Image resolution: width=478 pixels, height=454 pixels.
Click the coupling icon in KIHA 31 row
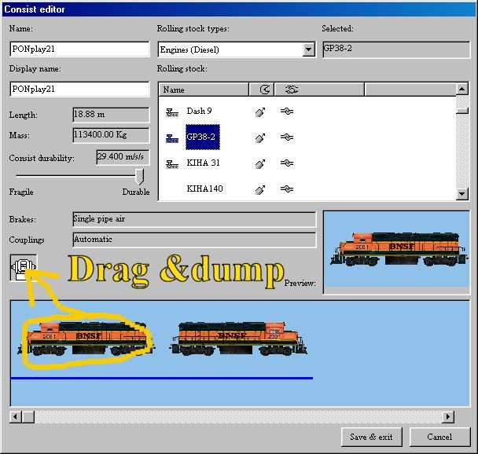click(x=287, y=163)
